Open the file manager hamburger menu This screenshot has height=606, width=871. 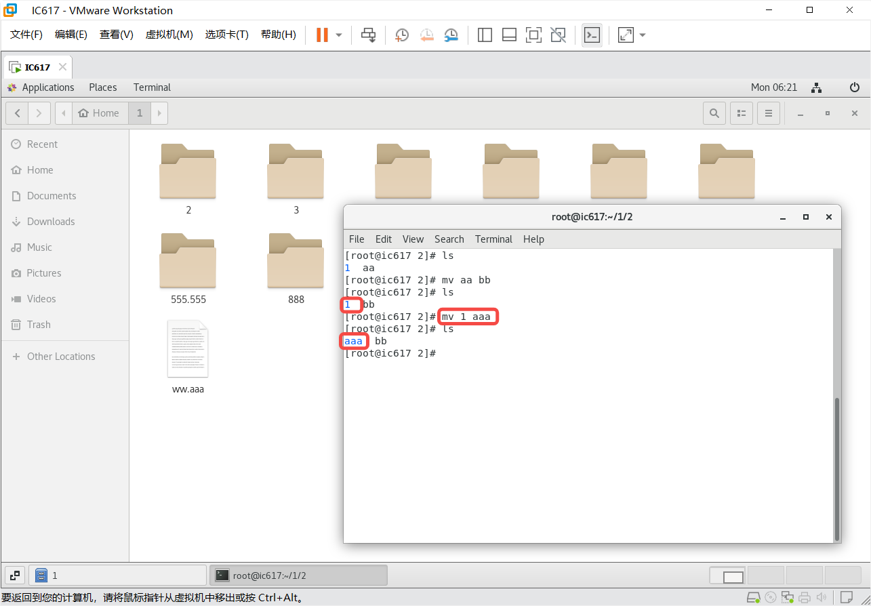(769, 113)
